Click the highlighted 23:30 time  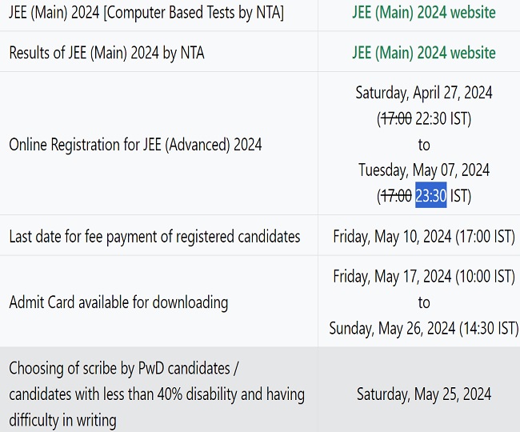click(430, 196)
